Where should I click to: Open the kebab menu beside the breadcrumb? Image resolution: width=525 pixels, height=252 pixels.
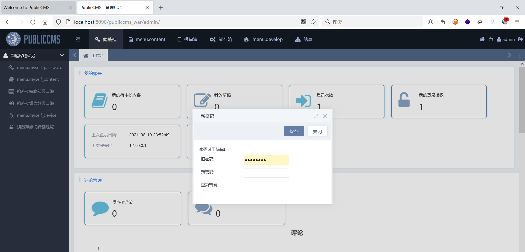(520, 55)
